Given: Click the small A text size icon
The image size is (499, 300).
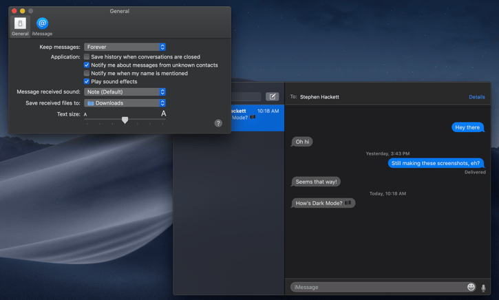Looking at the screenshot, I should click(85, 114).
